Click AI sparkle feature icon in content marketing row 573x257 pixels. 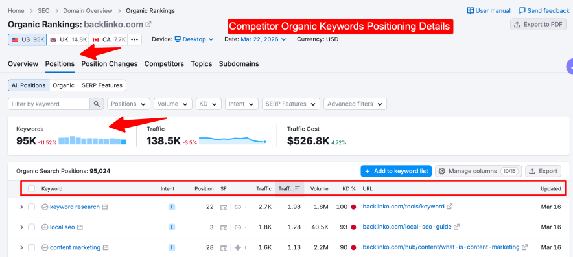pos(238,247)
